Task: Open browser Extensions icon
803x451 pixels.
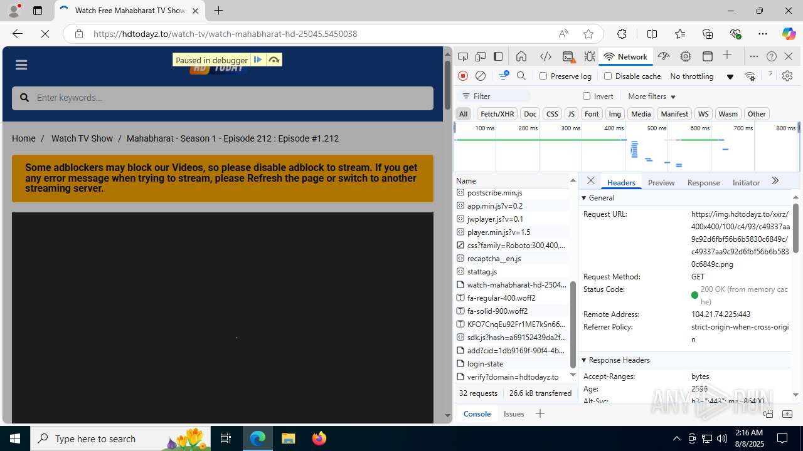Action: (622, 34)
